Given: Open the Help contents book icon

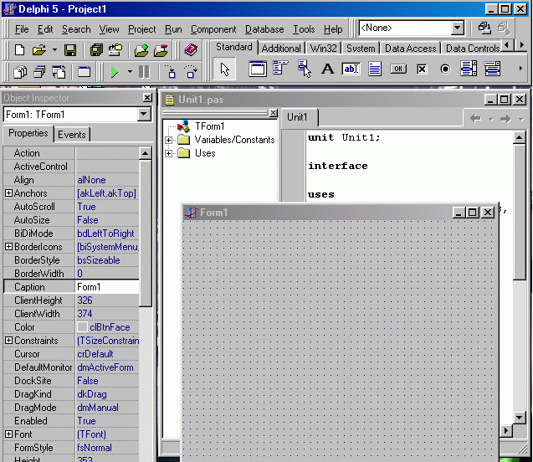Looking at the screenshot, I should tap(191, 50).
